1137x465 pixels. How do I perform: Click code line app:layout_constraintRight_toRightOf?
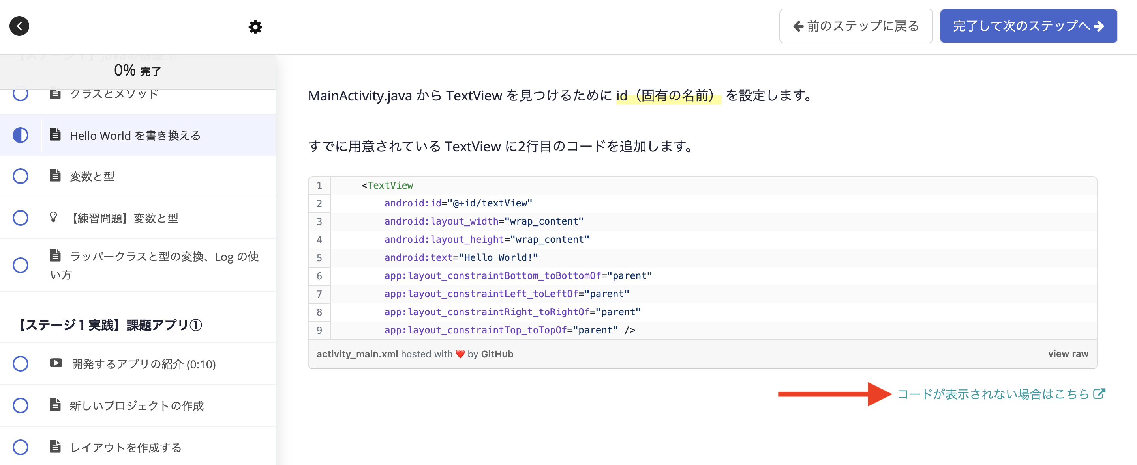(x=512, y=312)
